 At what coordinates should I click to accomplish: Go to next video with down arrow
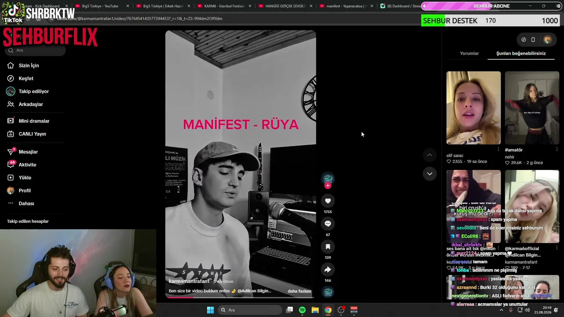(430, 173)
